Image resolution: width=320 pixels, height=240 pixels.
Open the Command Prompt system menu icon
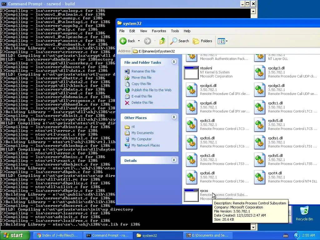(x=4, y=4)
